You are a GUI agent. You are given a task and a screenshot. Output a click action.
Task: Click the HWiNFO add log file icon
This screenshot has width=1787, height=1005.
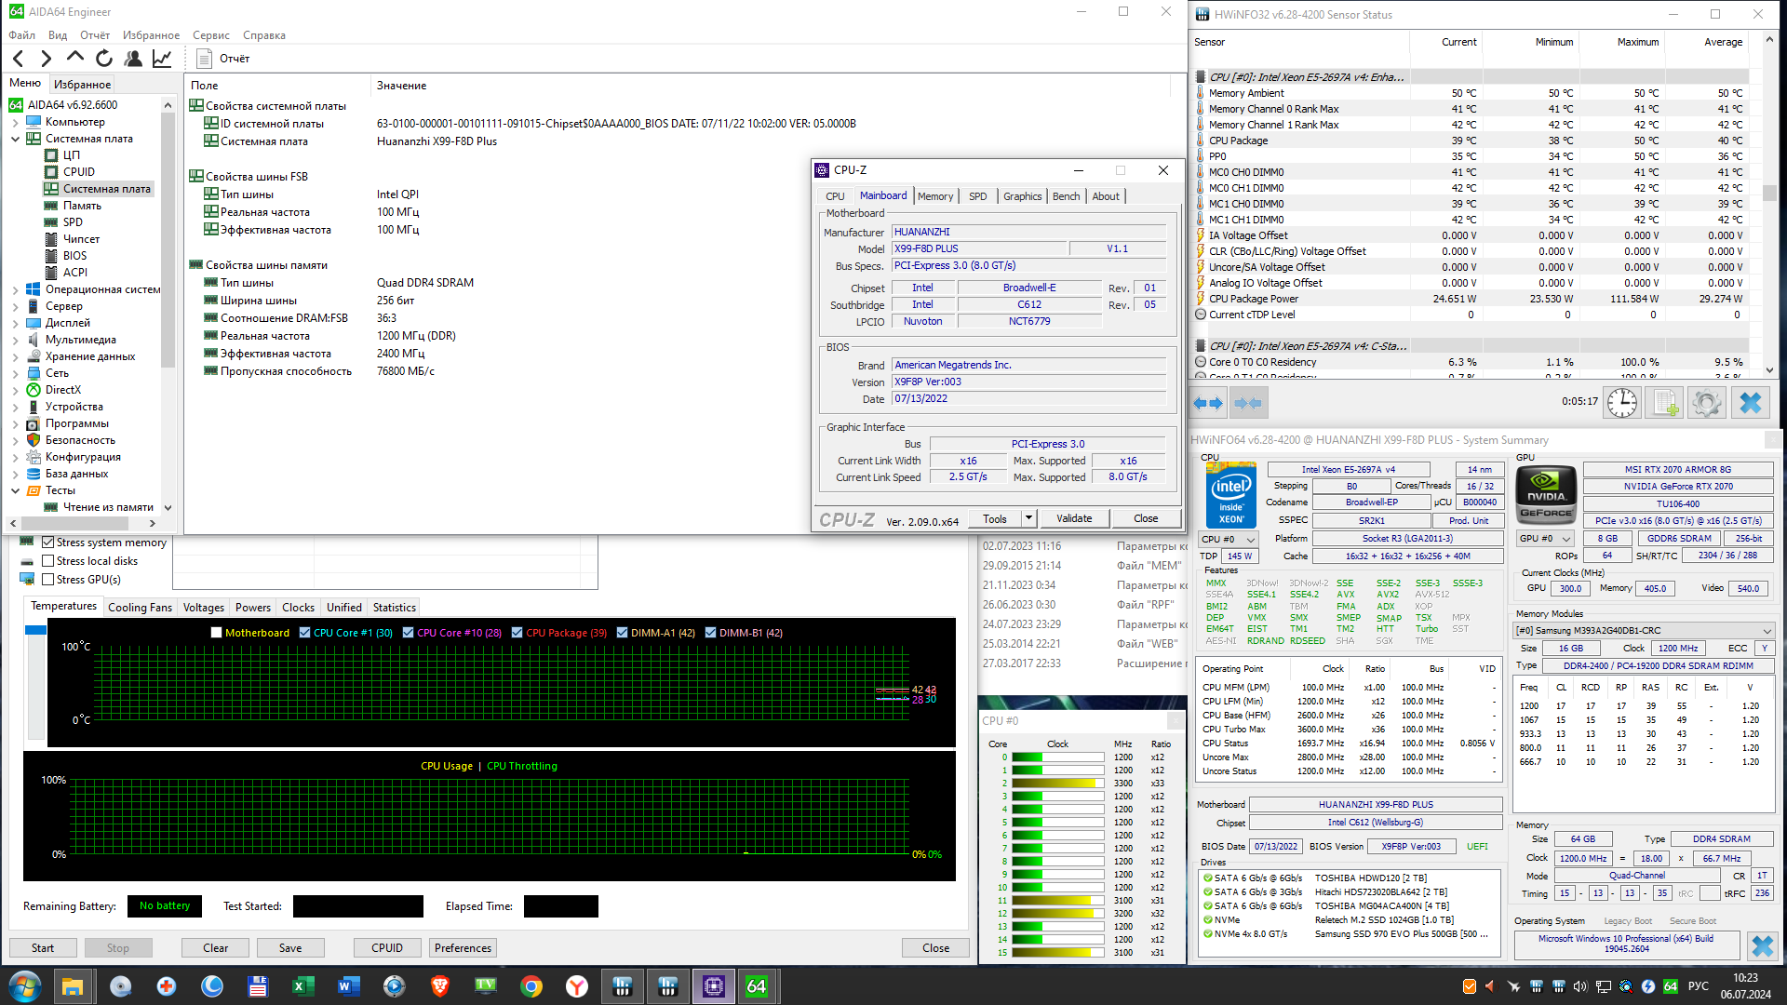point(1664,403)
